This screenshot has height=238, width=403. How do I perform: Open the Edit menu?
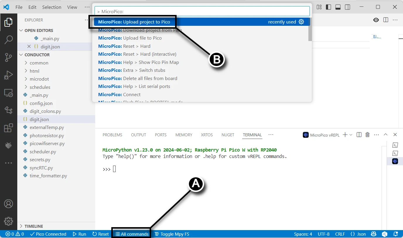coord(33,7)
